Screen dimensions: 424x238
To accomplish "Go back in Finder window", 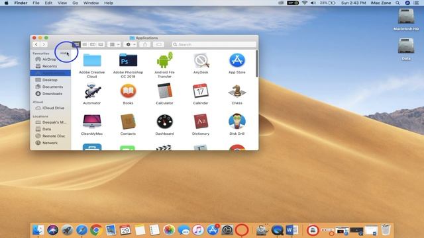I will click(36, 44).
